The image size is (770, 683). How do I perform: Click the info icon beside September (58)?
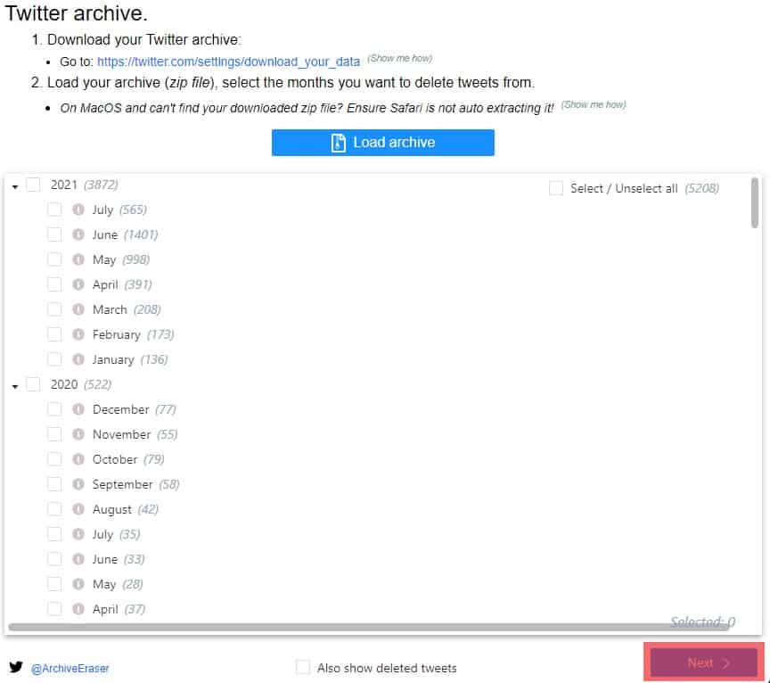click(78, 484)
